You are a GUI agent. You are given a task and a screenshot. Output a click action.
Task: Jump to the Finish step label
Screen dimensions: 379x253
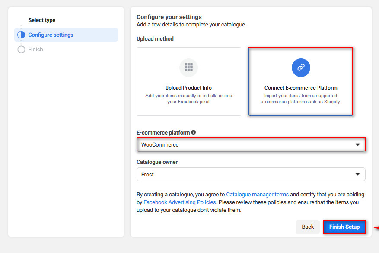point(35,50)
